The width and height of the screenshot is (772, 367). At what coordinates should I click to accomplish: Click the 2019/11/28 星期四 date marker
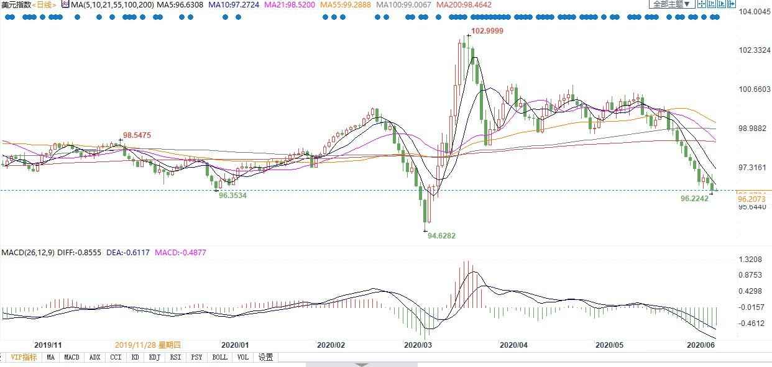(x=148, y=345)
